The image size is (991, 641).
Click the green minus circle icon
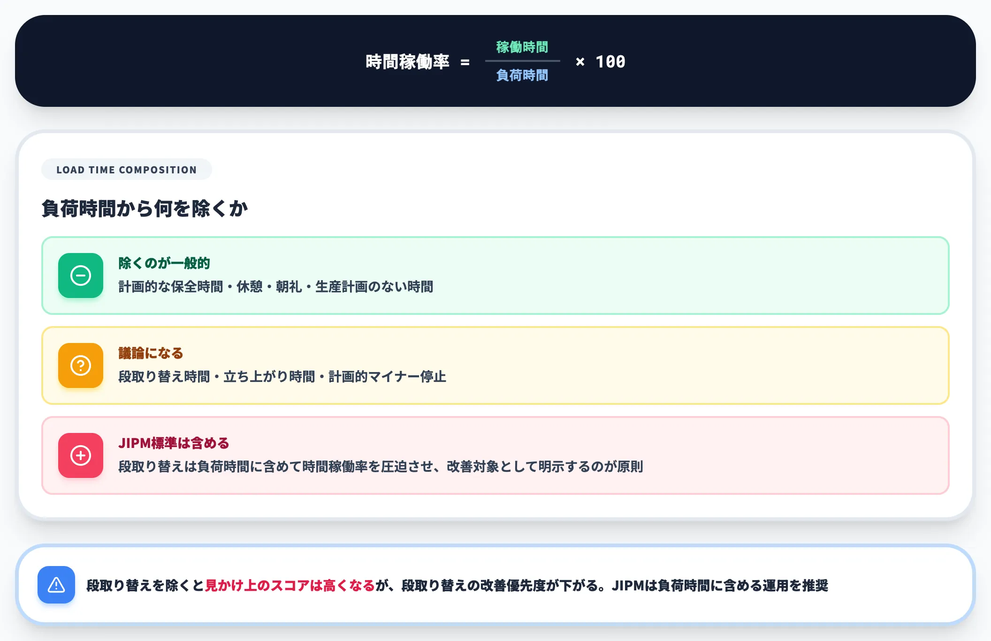(81, 276)
